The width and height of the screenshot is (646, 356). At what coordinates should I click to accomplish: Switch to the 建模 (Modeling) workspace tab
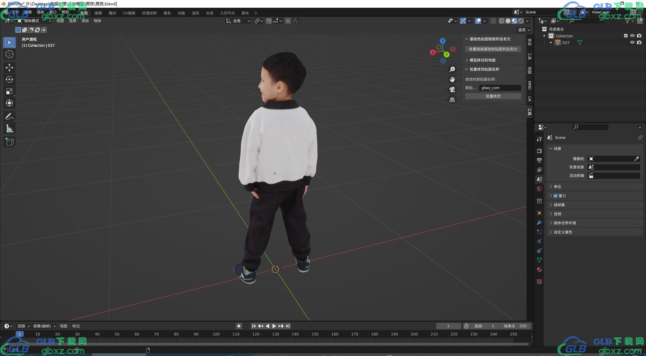(98, 13)
